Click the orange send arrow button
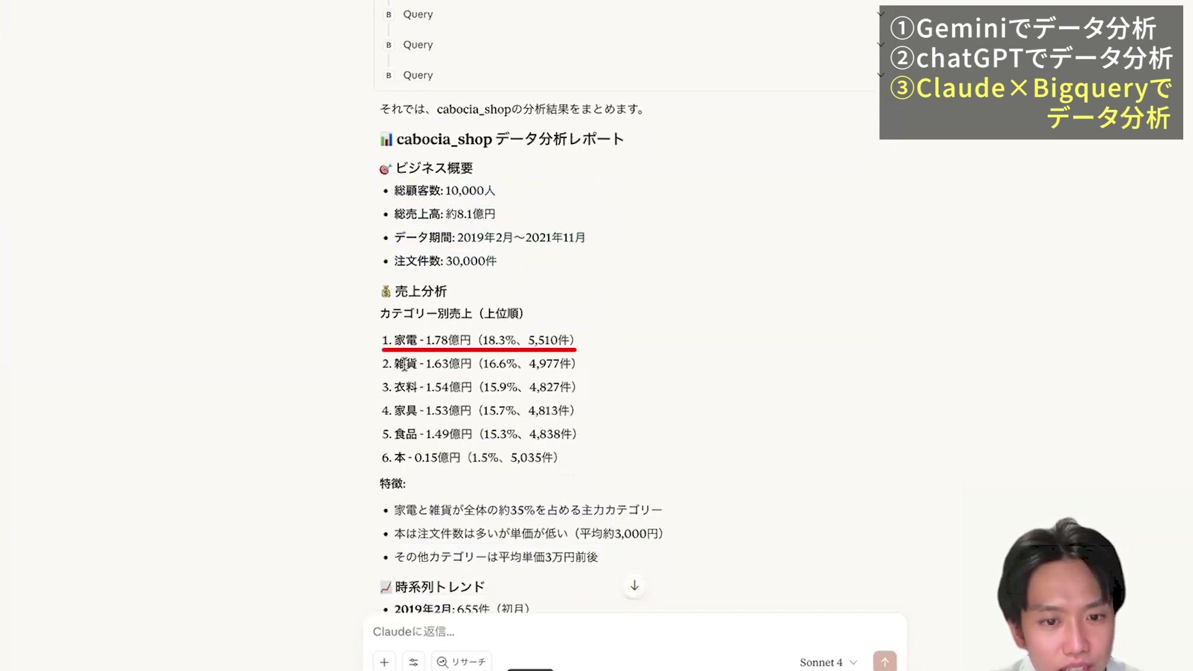 click(885, 662)
